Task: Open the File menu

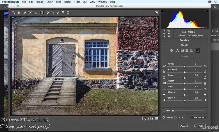Action: tap(24, 2)
